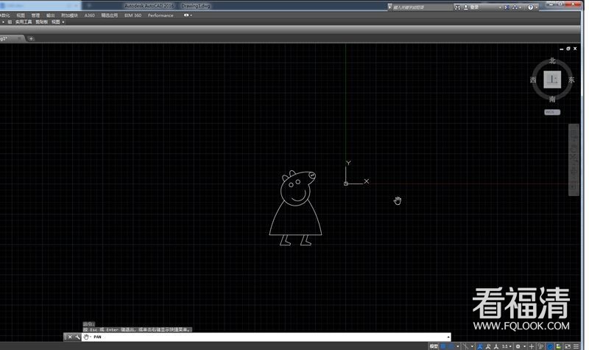
Task: Click the navigation bar on right edge
Action: 574,160
